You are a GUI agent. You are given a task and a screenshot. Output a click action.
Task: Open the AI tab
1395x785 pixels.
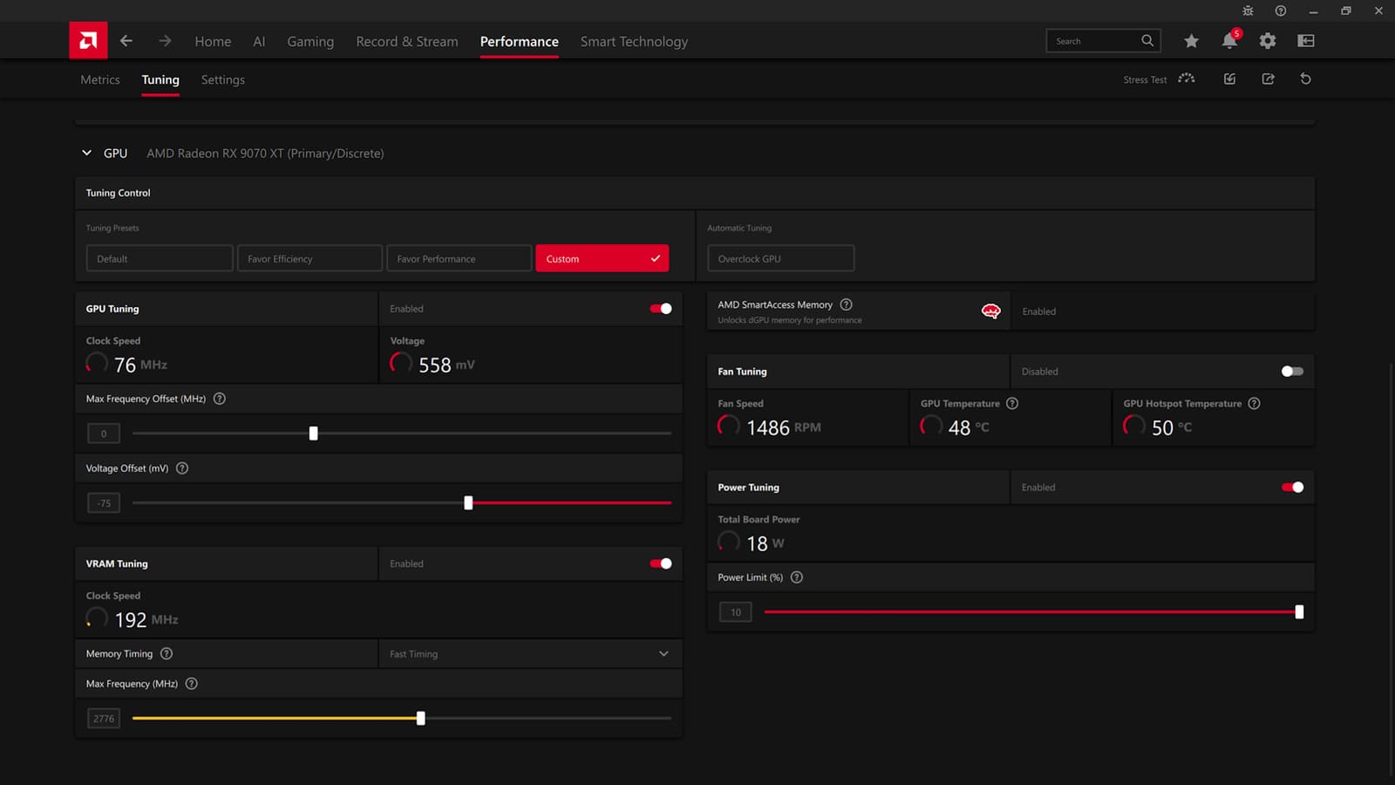coord(259,41)
